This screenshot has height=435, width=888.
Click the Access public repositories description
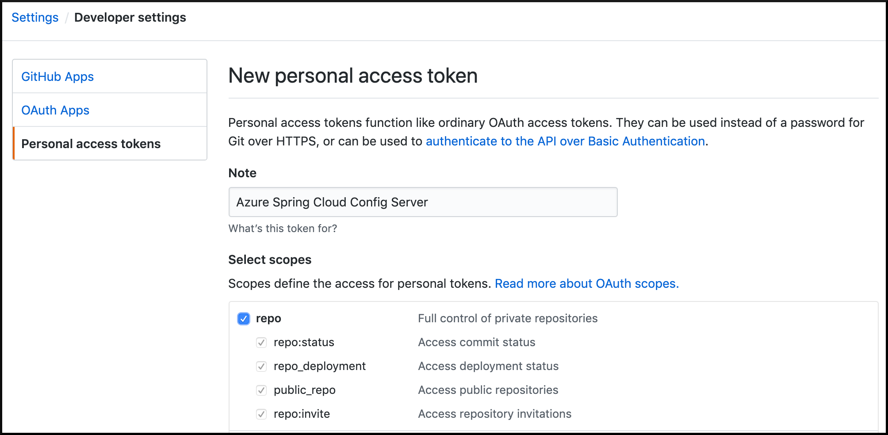pos(488,390)
